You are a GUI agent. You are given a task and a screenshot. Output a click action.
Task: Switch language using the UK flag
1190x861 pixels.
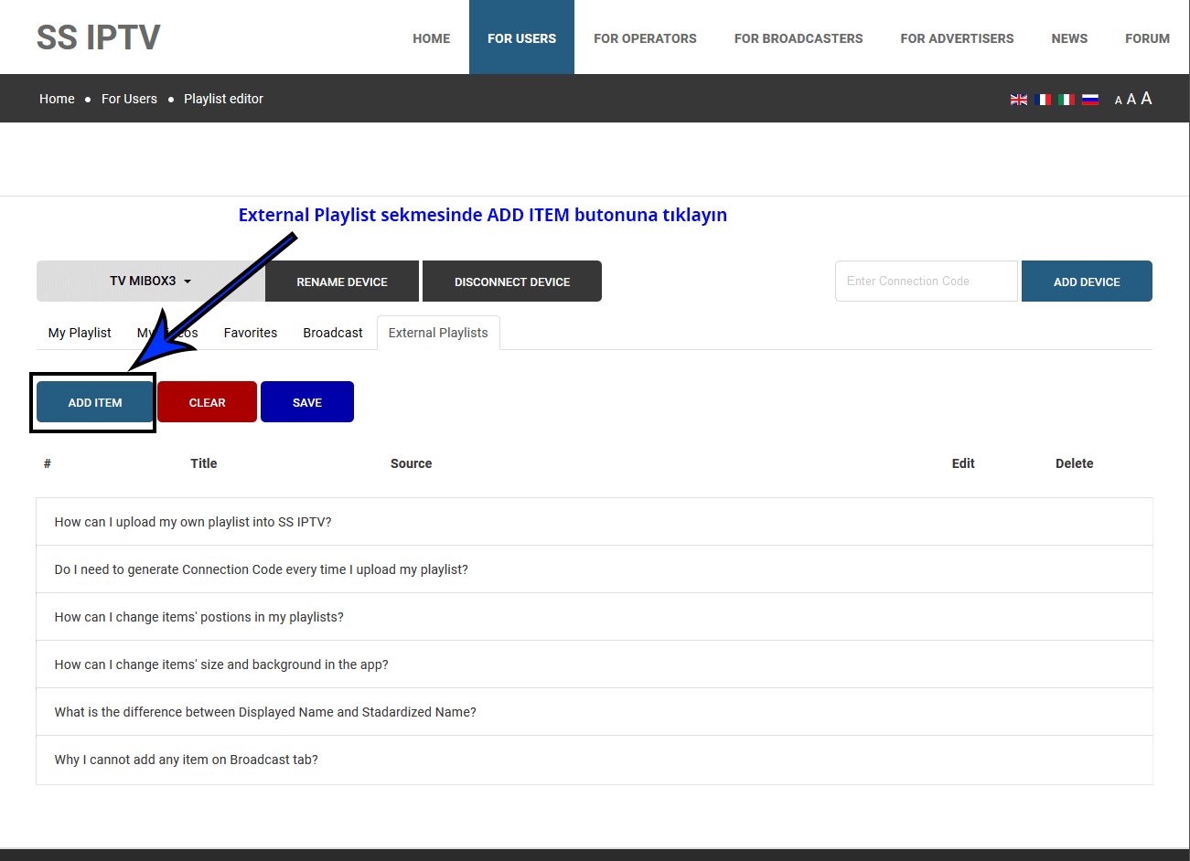click(1018, 100)
